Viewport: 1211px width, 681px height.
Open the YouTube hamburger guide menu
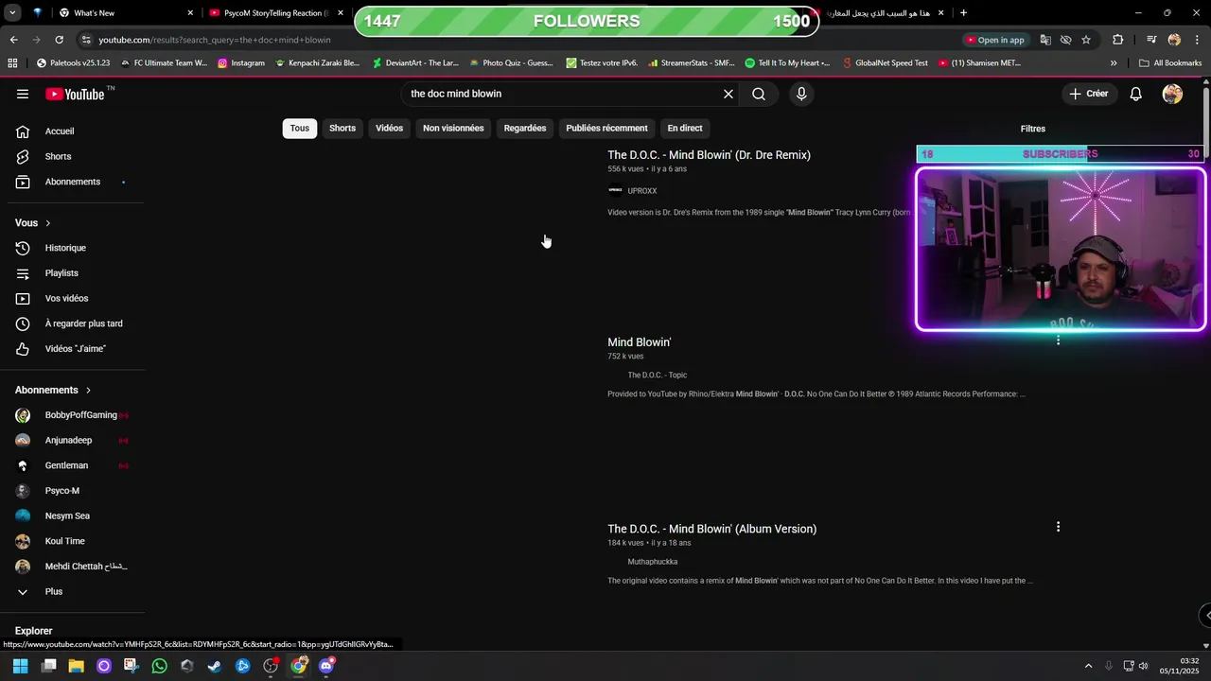[x=23, y=94]
